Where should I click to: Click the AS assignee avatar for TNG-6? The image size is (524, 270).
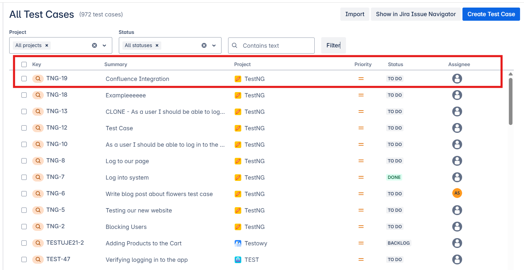(457, 193)
